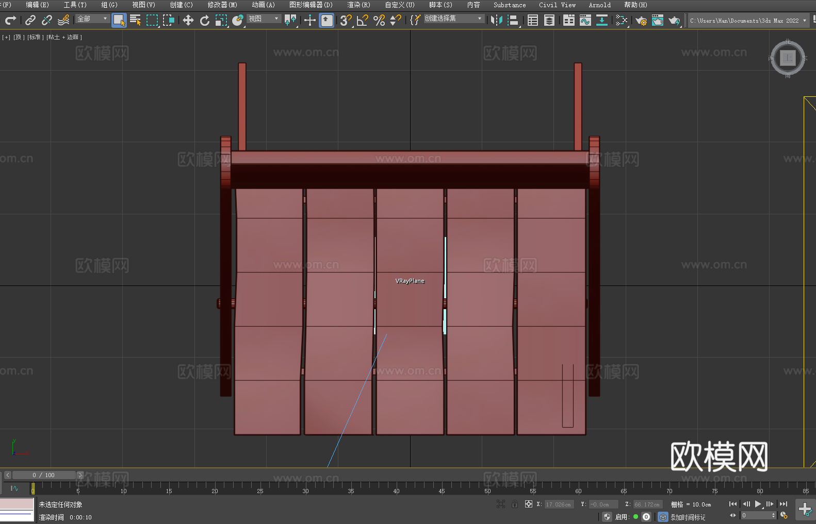Screen dimensions: 816x524
Task: Open 组(G) menu
Action: click(109, 5)
